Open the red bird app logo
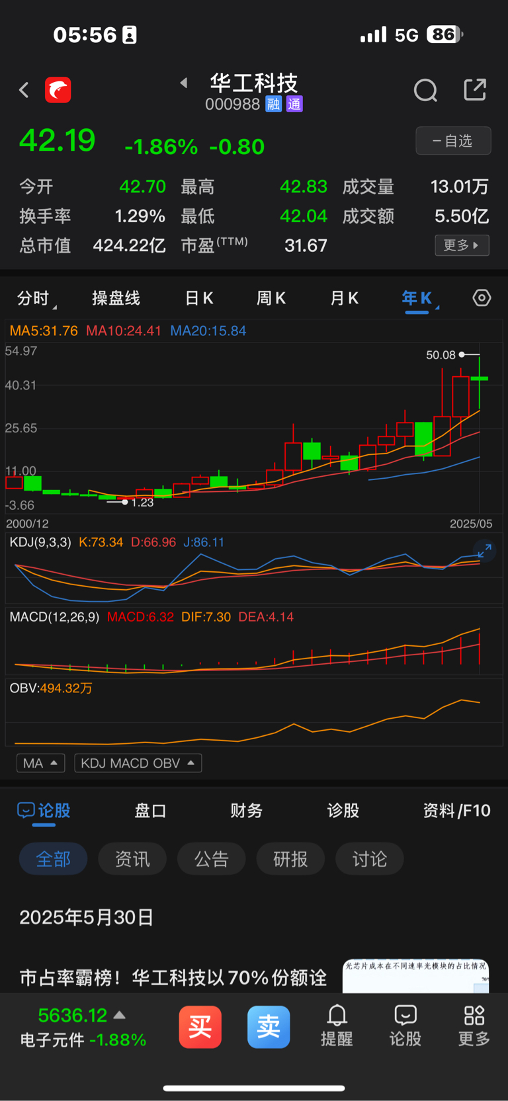This screenshot has width=508, height=1101. click(58, 90)
